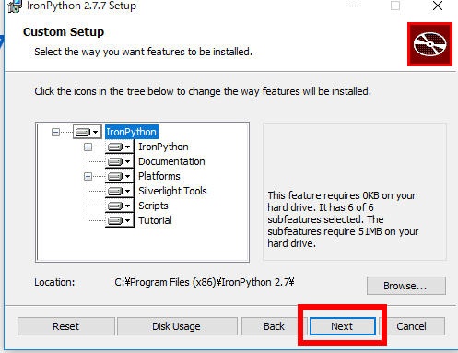Open feature dropdown for root IronPython node
This screenshot has height=353, width=458.
tap(88, 132)
